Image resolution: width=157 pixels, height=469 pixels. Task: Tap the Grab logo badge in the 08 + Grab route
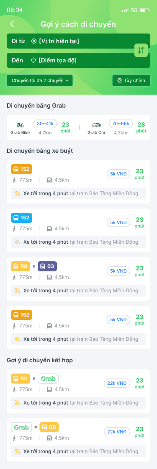click(x=48, y=379)
